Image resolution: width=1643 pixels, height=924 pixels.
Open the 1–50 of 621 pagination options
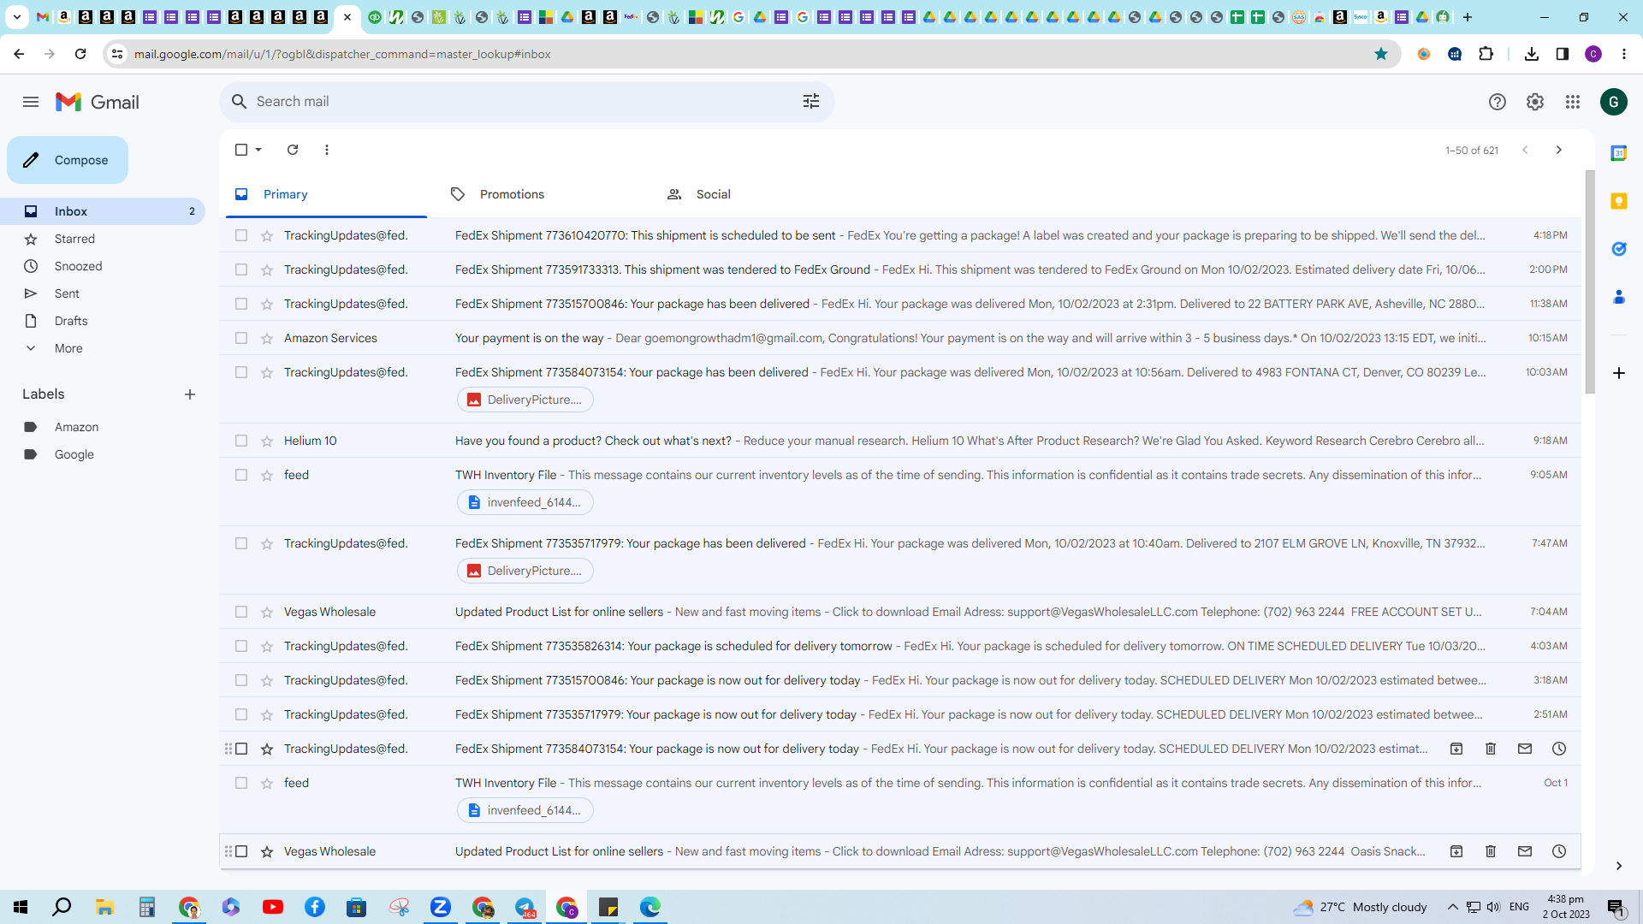pos(1472,150)
